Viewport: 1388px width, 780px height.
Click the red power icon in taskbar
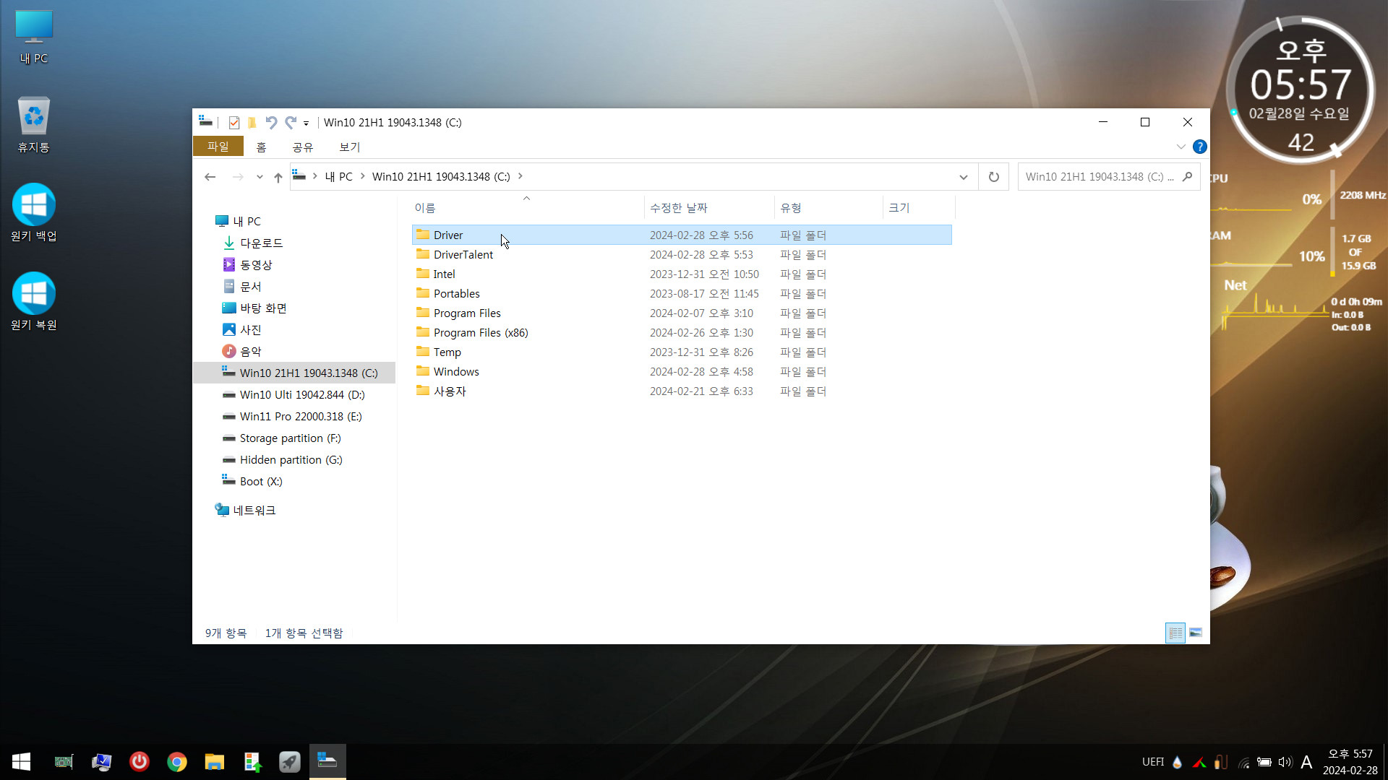point(139,762)
